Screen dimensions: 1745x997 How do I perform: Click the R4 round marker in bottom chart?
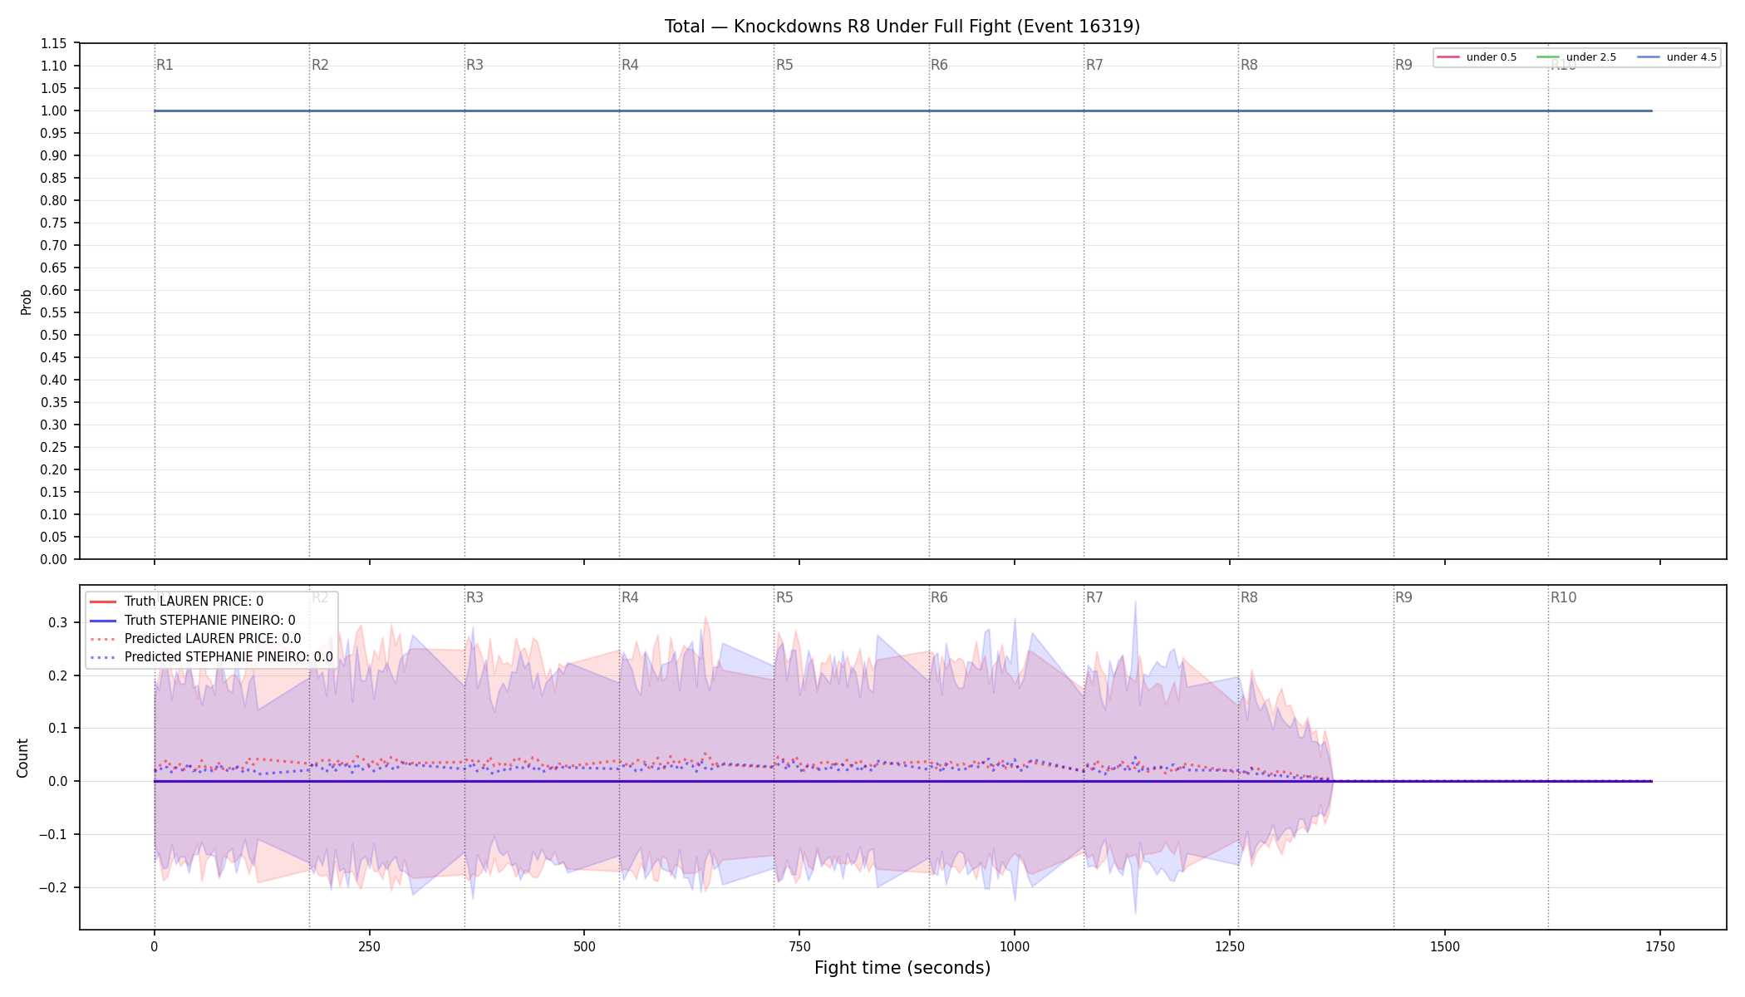click(630, 597)
